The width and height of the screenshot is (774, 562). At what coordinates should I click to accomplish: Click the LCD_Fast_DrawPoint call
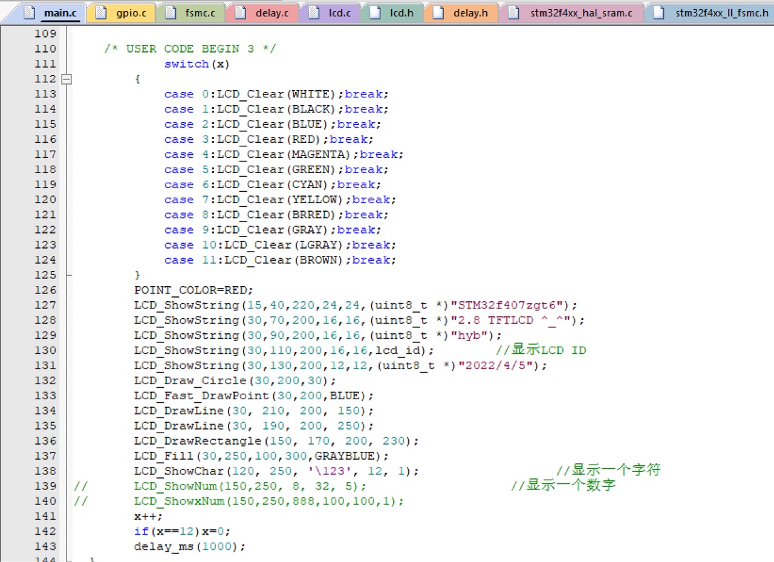(x=254, y=396)
